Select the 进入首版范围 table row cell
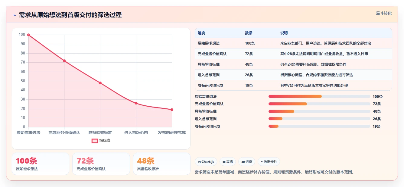The height and width of the screenshot is (187, 404). [x=209, y=75]
